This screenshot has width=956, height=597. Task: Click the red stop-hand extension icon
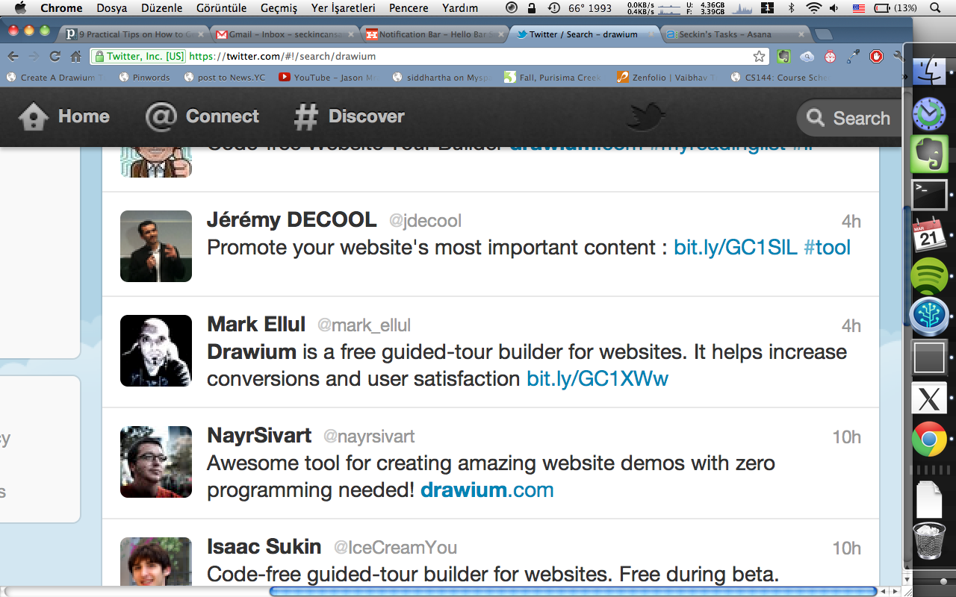click(x=876, y=57)
